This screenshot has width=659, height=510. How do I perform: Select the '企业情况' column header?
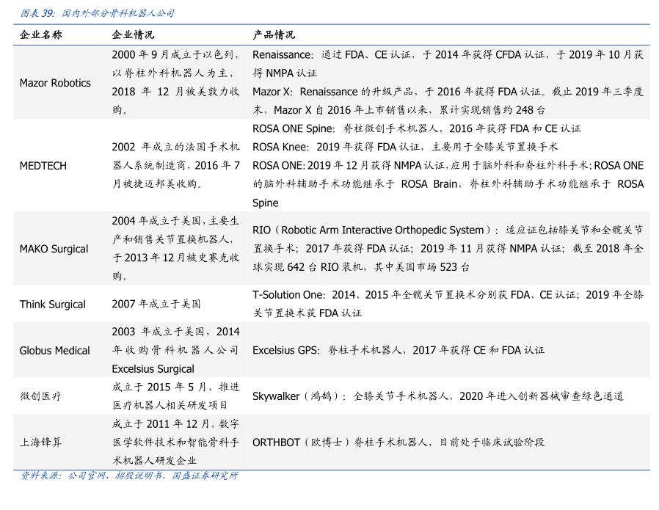pos(133,35)
